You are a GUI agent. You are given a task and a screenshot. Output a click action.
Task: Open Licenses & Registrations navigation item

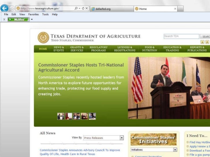(x=125, y=49)
